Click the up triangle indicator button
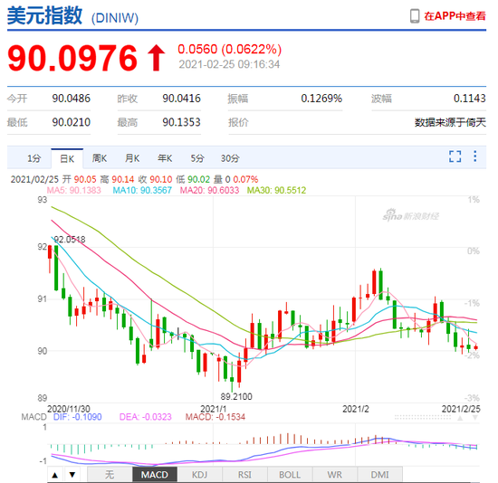The image size is (498, 483). pyautogui.click(x=55, y=475)
